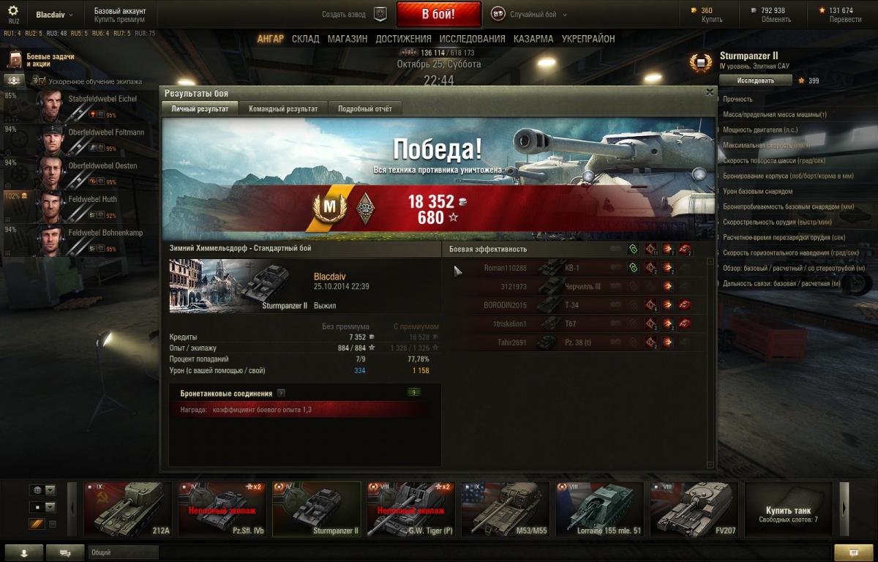Click the Mastery badge M icon
This screenshot has width=878, height=562.
point(330,208)
